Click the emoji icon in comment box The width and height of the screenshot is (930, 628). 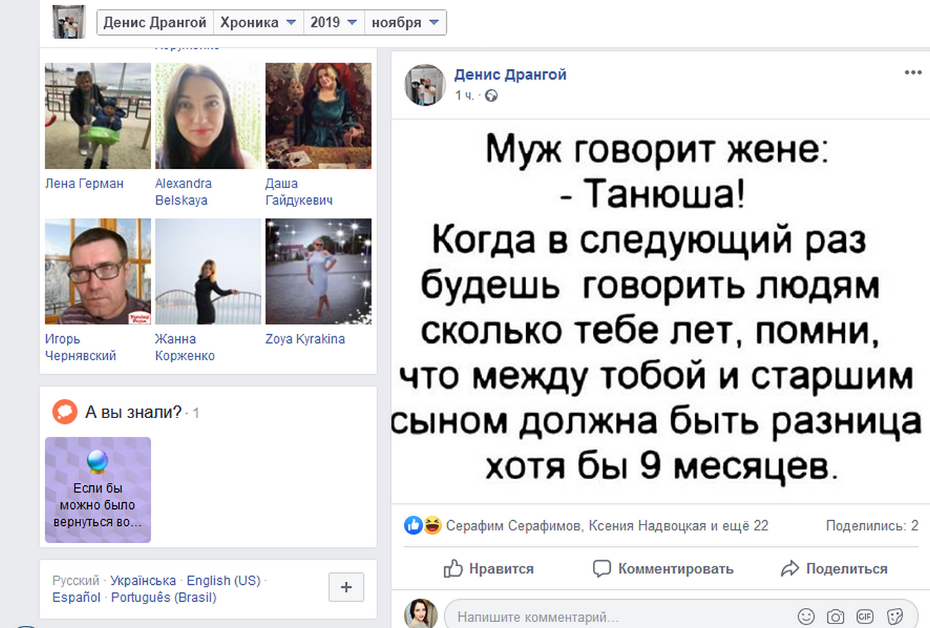click(x=806, y=617)
